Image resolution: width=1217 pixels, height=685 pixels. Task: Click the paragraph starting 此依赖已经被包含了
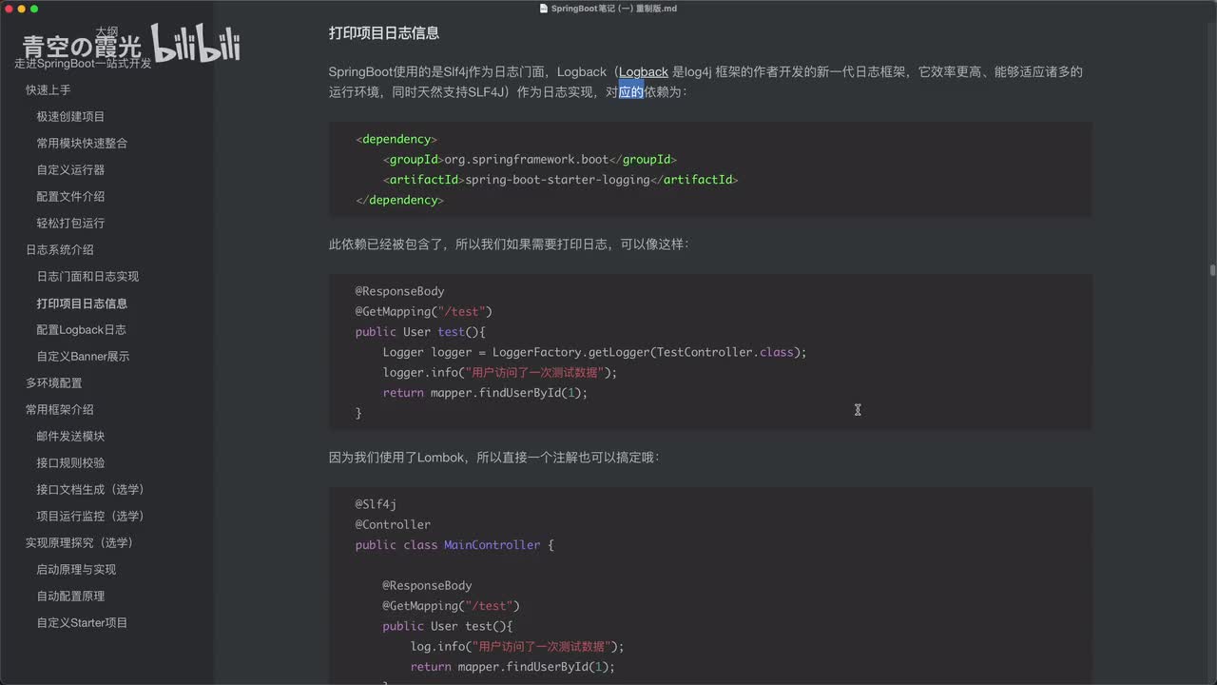point(509,245)
